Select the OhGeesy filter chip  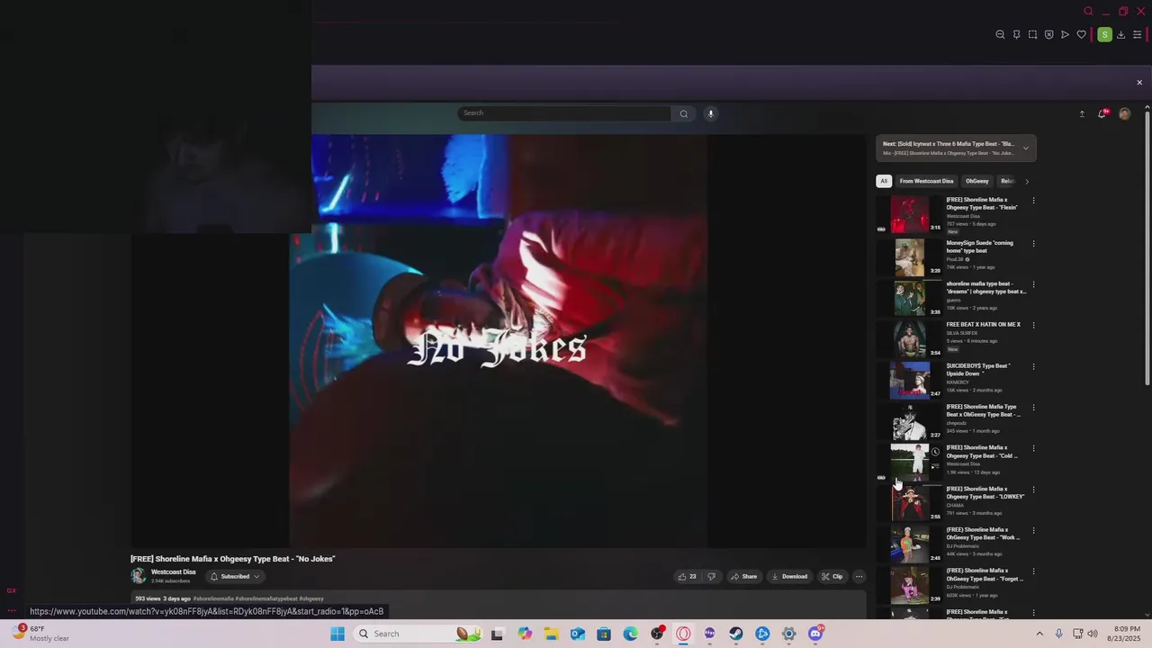(976, 181)
